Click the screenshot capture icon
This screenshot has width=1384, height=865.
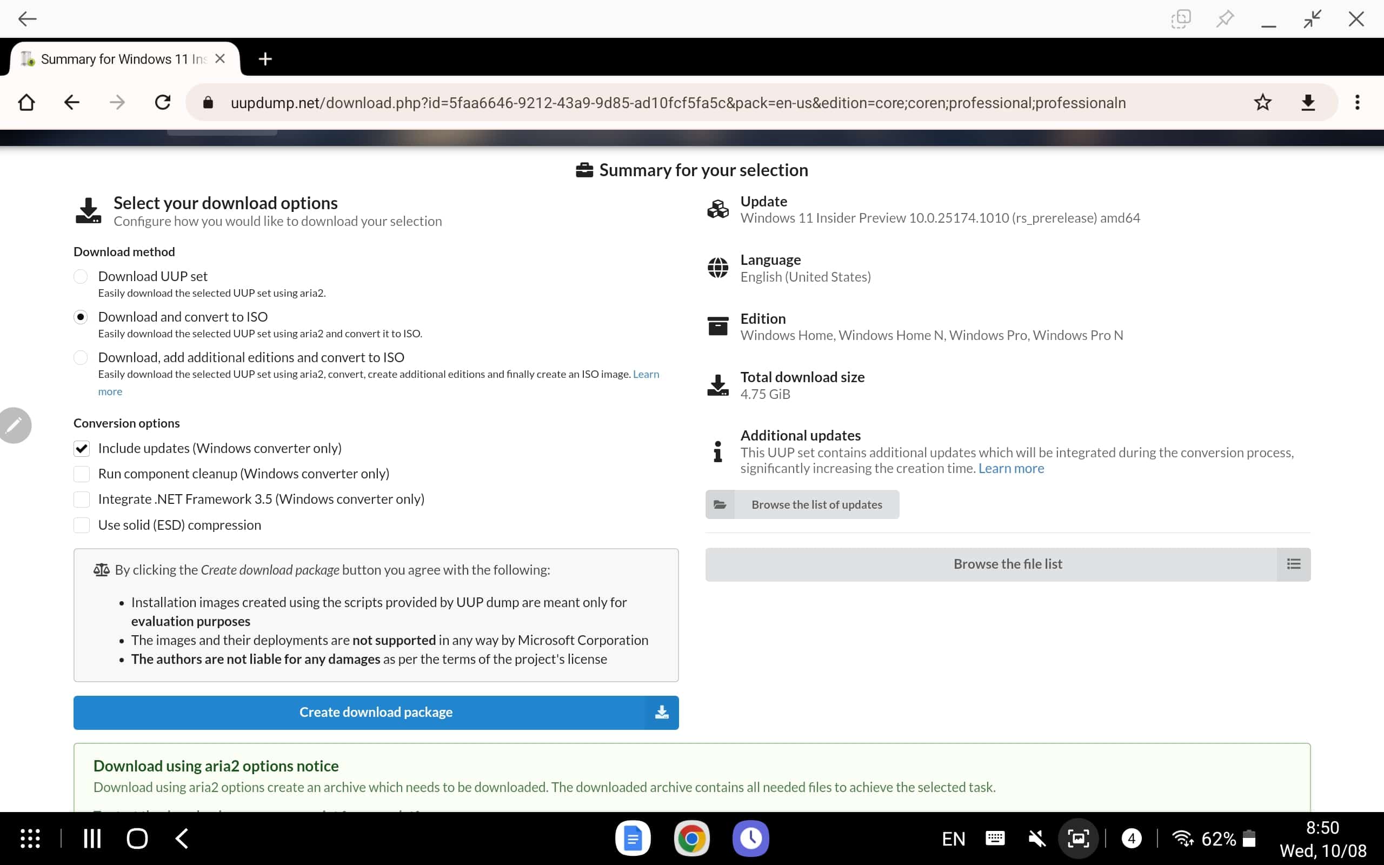pyautogui.click(x=1079, y=839)
